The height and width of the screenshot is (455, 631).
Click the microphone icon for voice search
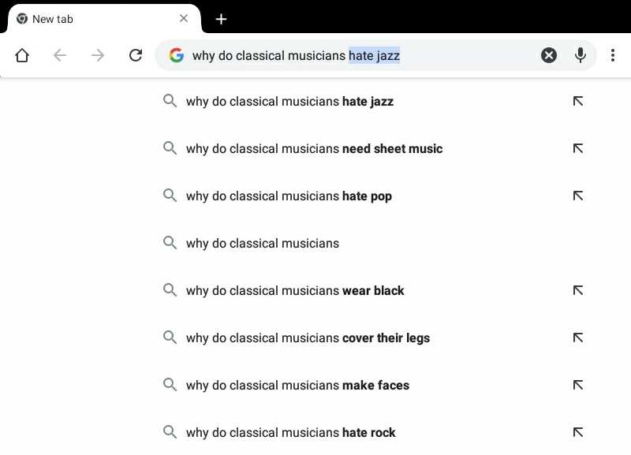coord(581,55)
